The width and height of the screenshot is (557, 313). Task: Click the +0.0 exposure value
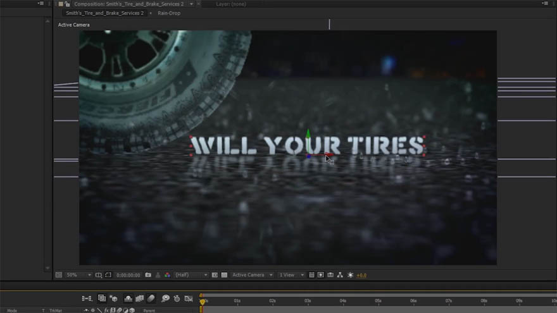(x=361, y=276)
